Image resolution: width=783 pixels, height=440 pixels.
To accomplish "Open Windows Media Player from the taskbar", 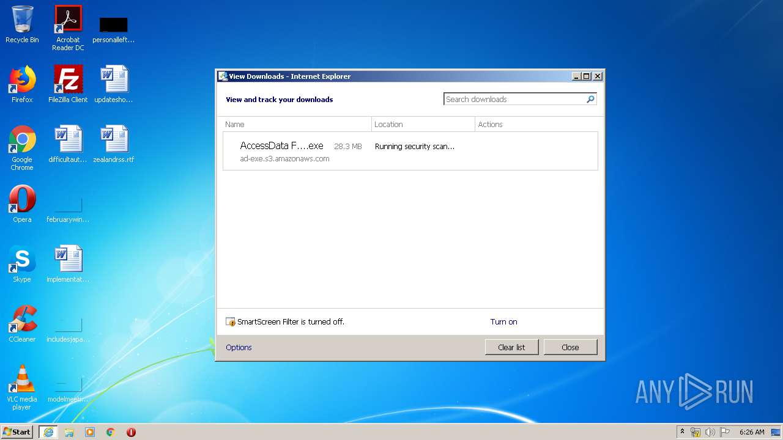I will (x=90, y=432).
